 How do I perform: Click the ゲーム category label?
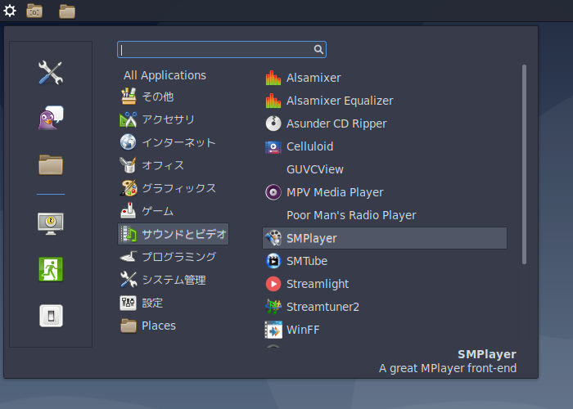click(157, 211)
